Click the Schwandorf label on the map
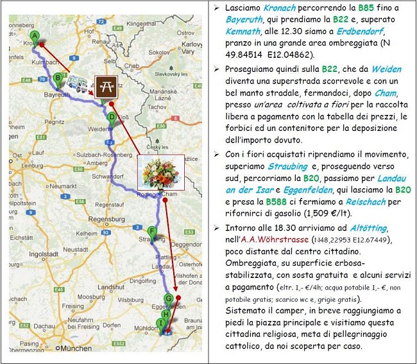The height and width of the screenshot is (364, 417). 108,177
